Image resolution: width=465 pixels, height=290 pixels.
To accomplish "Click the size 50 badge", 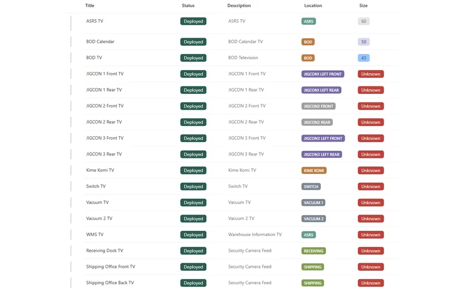I will 364,42.
